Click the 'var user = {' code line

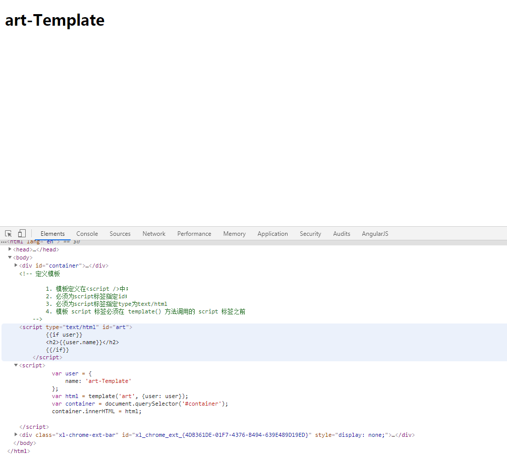click(x=72, y=373)
